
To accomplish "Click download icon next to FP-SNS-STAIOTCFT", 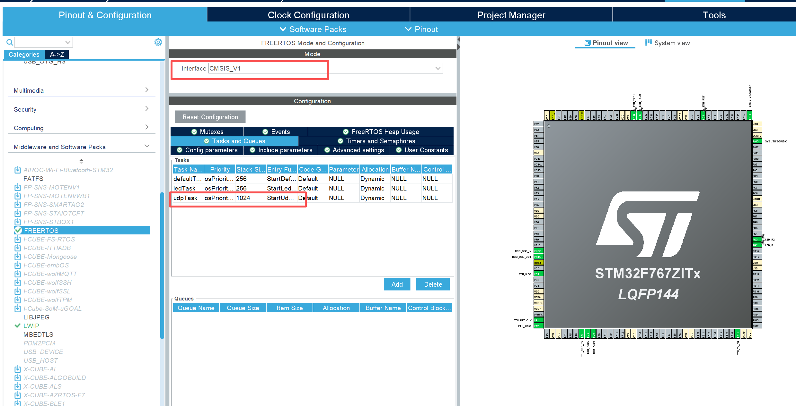I will pos(18,213).
